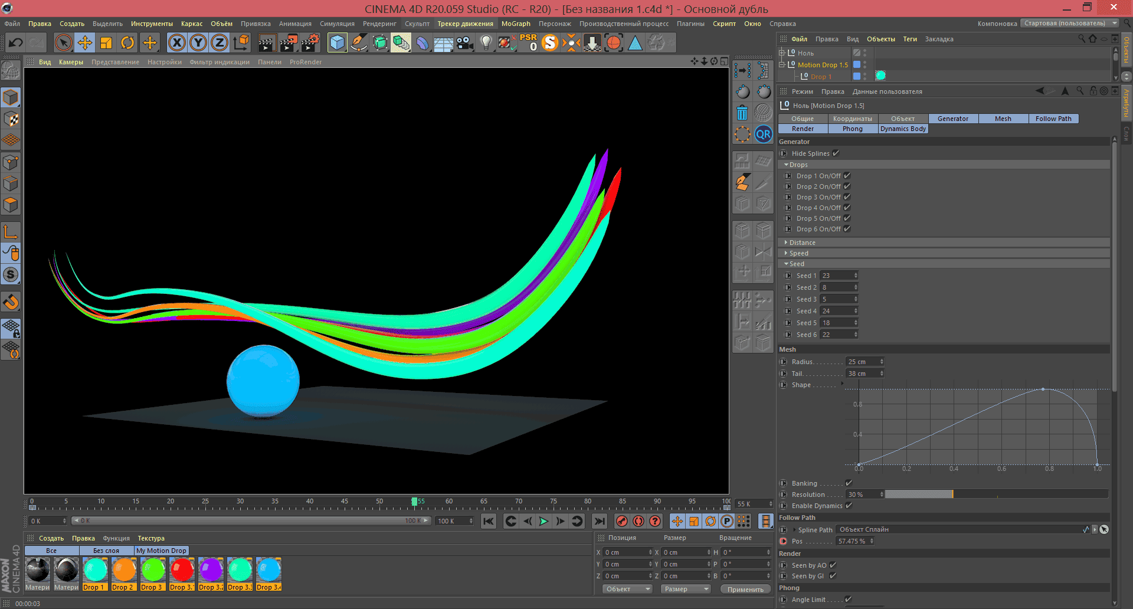Click the Координаты attribute tab
Screen dimensions: 1133x609
tap(853, 119)
